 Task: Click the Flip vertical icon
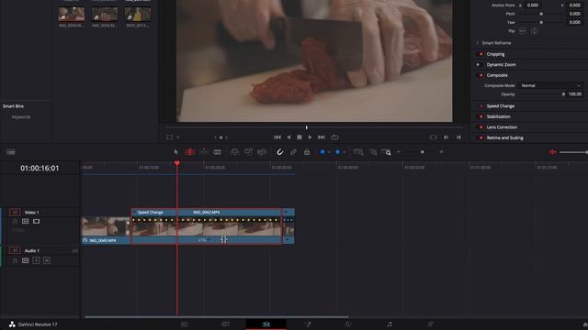(x=535, y=31)
